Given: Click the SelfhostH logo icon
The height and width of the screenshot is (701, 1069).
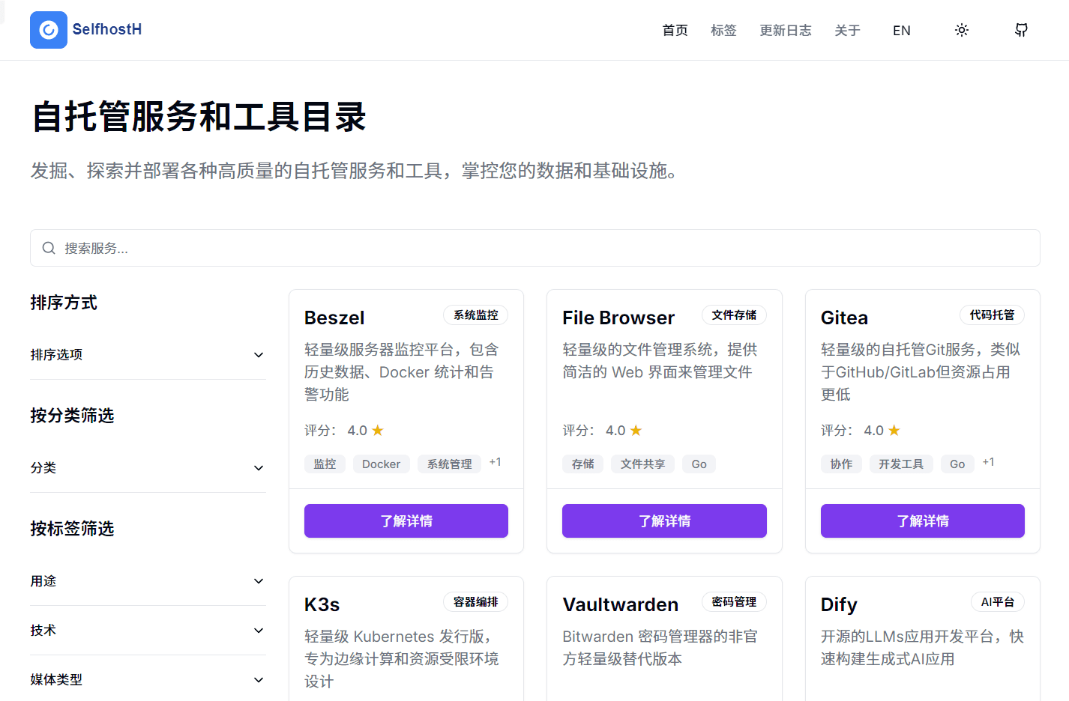Looking at the screenshot, I should [49, 30].
